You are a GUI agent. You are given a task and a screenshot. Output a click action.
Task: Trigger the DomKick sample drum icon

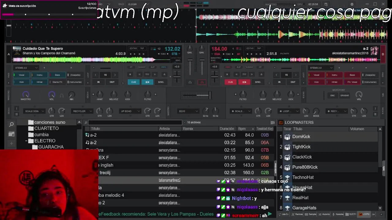tap(287, 137)
